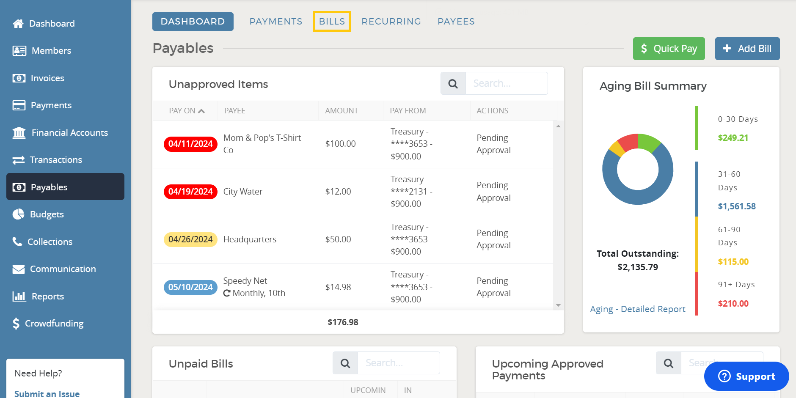Click the Add Bill button

tap(747, 49)
